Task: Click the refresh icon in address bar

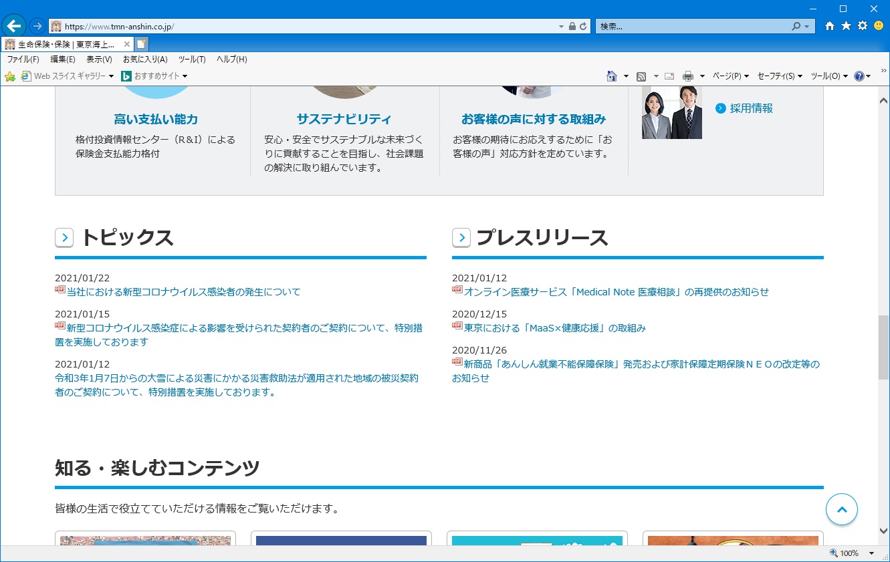Action: click(583, 27)
